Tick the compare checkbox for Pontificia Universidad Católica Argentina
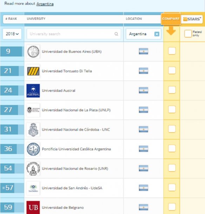Screen dimensions: 205x214 click(x=172, y=148)
